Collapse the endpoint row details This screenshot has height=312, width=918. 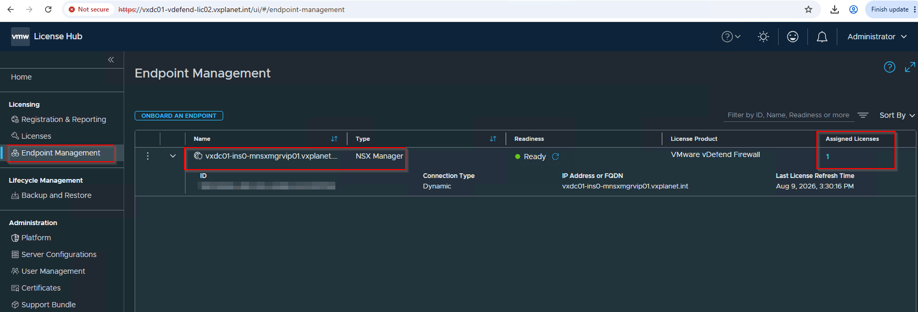(x=173, y=156)
